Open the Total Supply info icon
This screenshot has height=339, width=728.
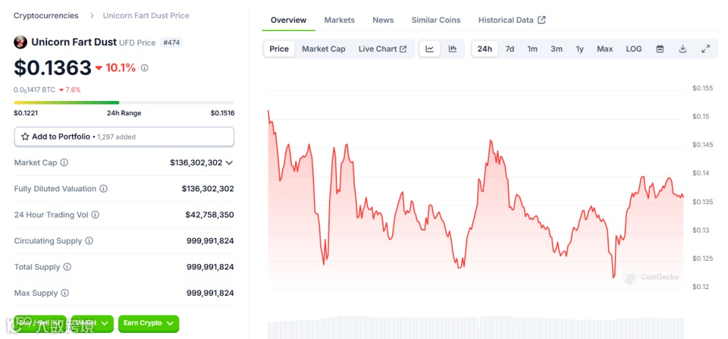(67, 267)
